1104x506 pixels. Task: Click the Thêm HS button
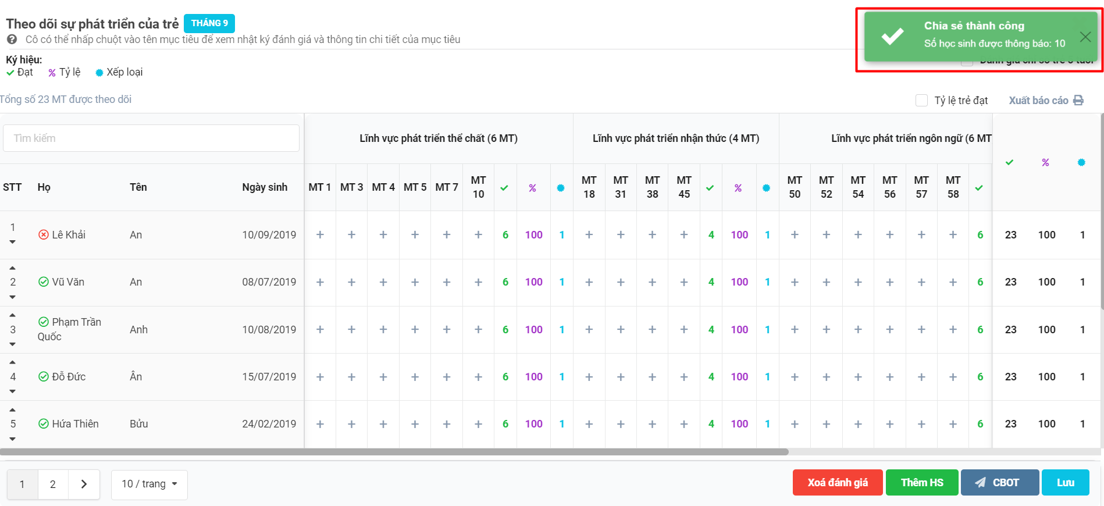pos(921,483)
